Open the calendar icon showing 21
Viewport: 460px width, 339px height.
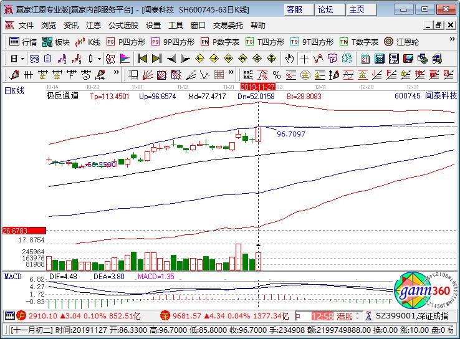click(365, 59)
